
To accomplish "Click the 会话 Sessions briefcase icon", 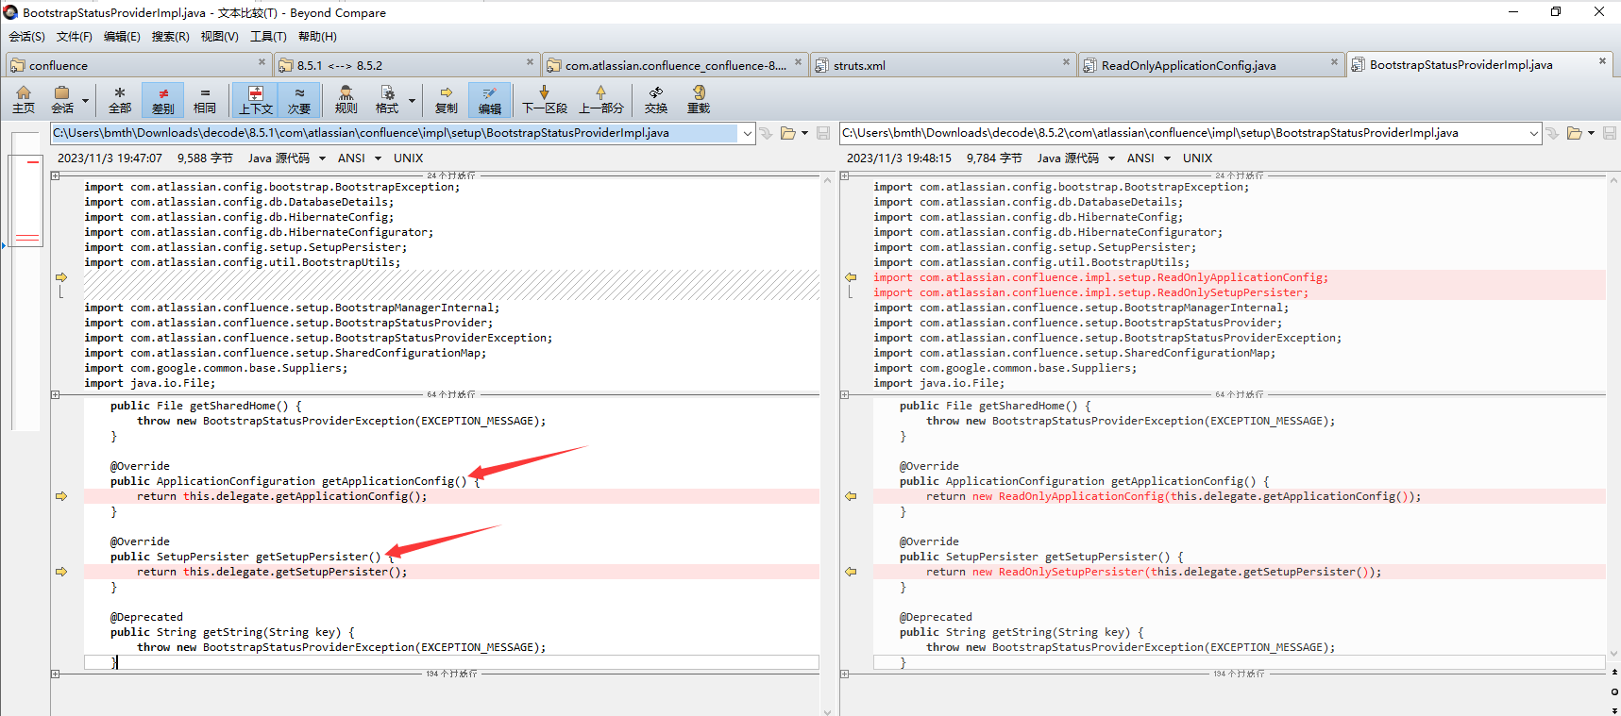I will pos(62,99).
